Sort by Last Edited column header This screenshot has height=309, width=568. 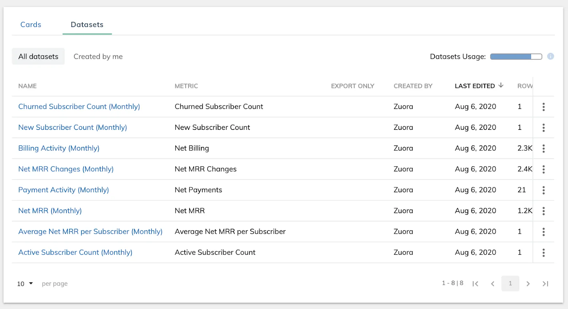point(475,86)
